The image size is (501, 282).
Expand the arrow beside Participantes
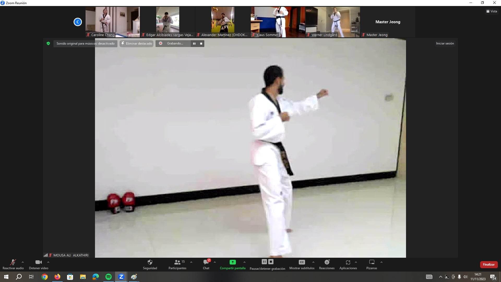(x=191, y=262)
